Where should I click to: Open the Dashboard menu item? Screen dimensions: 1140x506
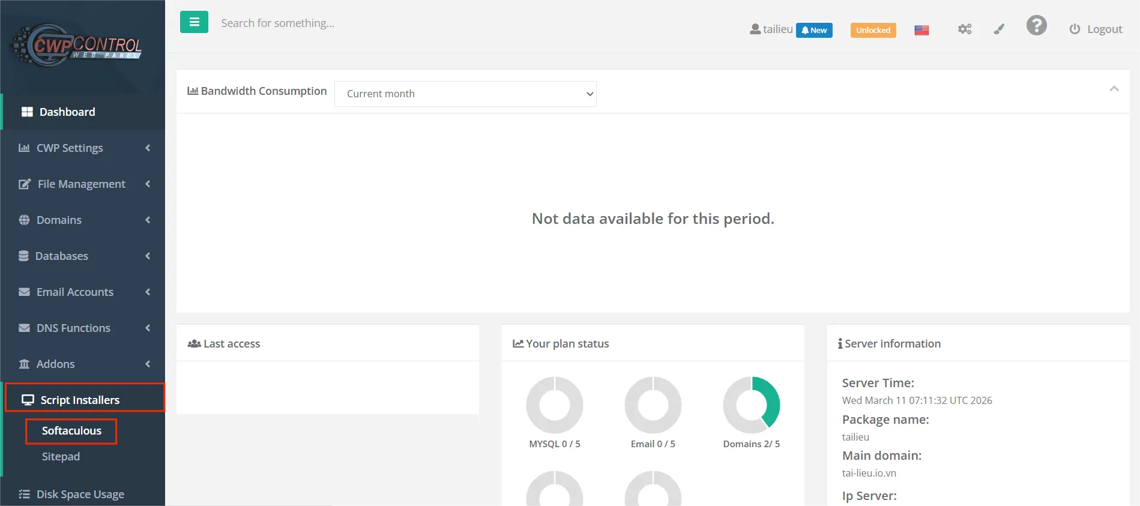pos(67,112)
